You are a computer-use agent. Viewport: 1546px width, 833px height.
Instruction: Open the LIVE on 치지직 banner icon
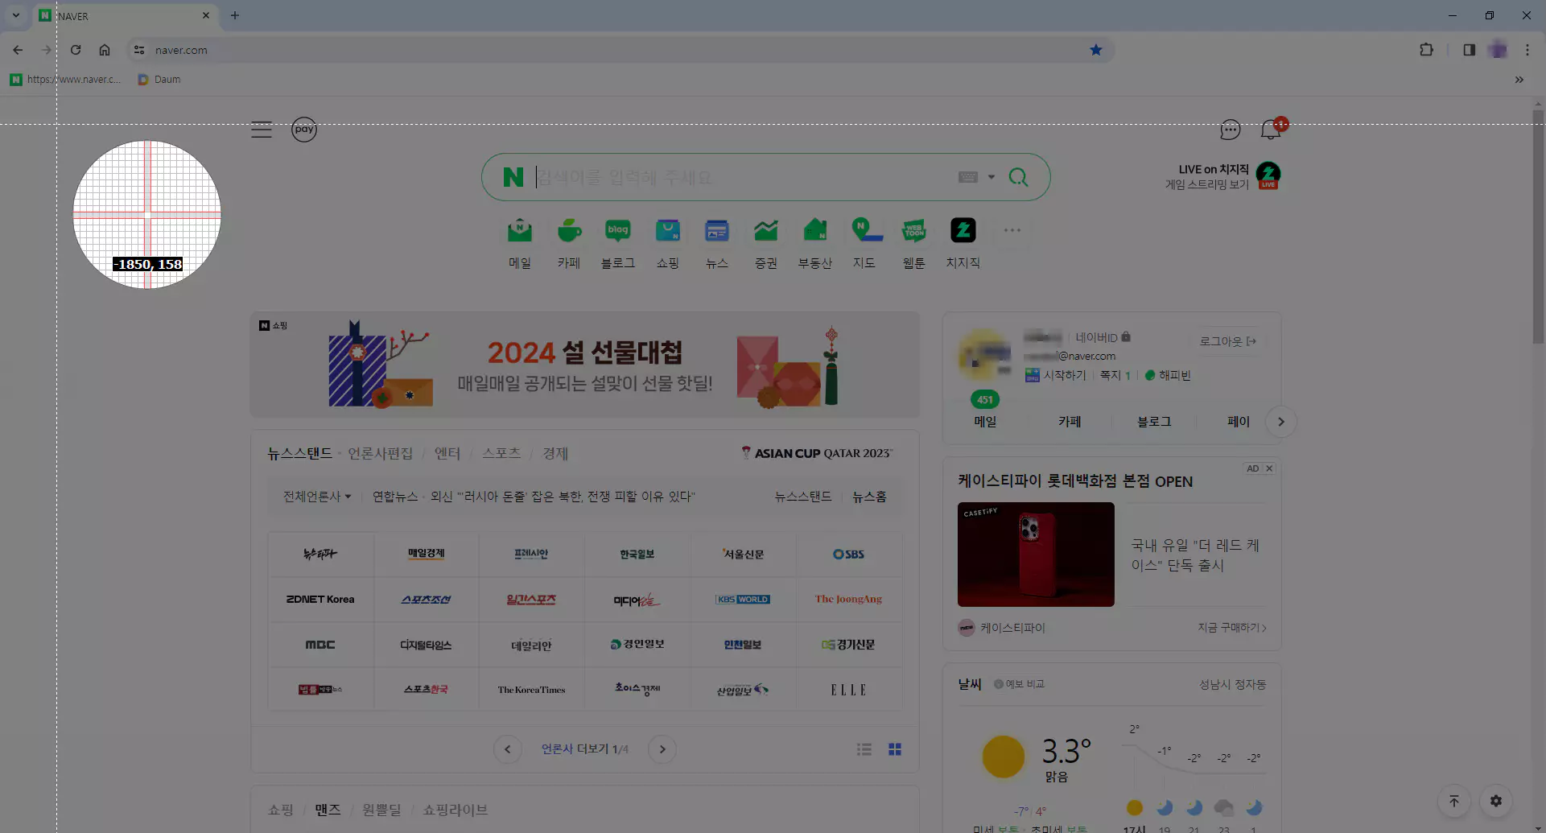(x=1268, y=175)
